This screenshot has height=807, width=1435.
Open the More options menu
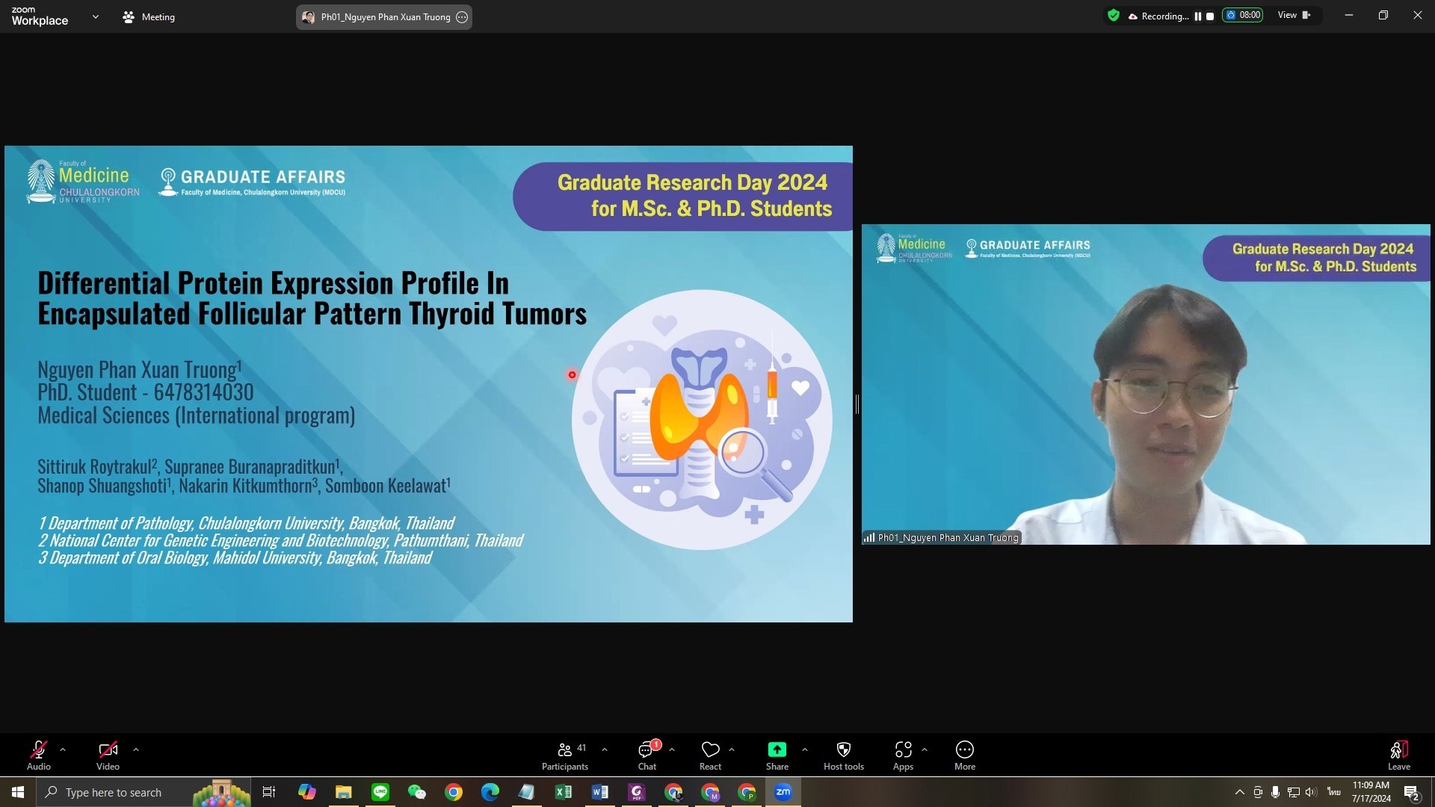[964, 755]
